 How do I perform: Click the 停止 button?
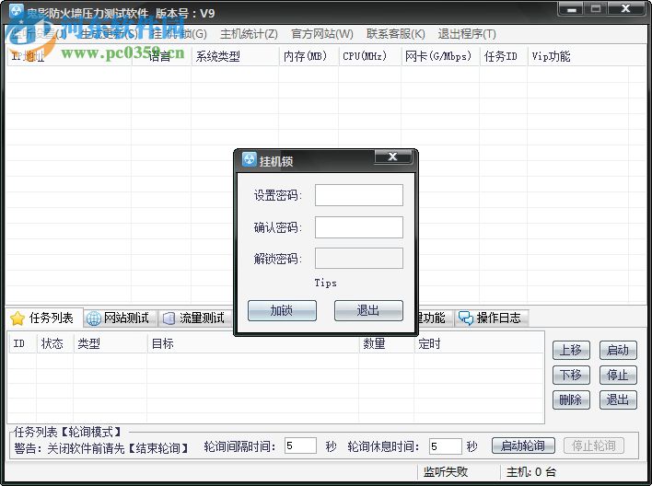[x=618, y=375]
